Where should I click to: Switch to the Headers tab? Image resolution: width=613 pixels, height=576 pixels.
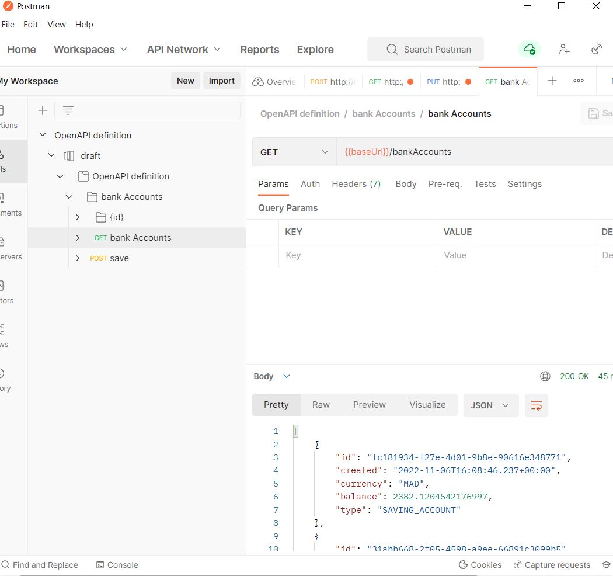click(x=356, y=184)
